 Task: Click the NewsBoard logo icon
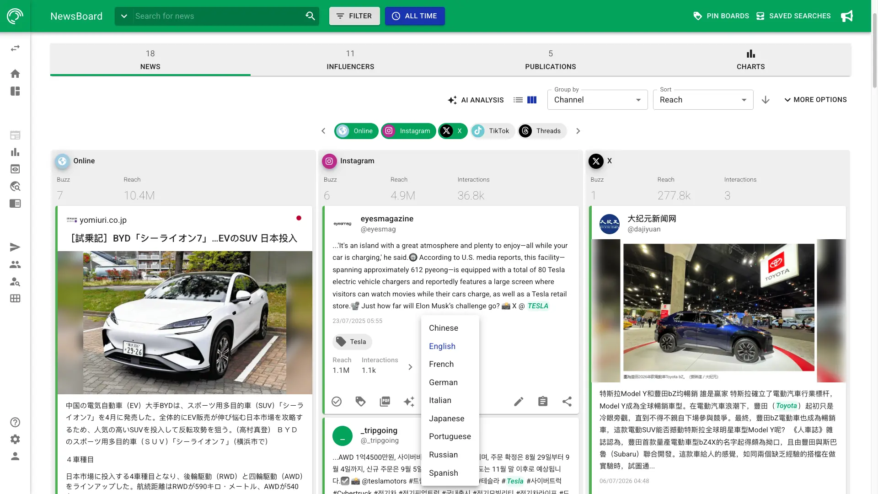pyautogui.click(x=15, y=16)
